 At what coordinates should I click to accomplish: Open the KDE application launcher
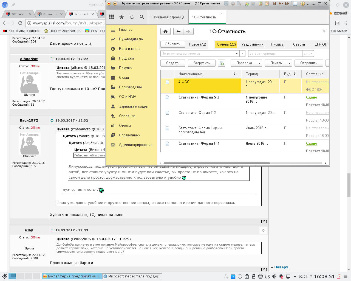tap(4, 276)
